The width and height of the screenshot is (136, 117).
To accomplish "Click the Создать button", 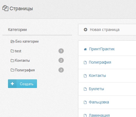I will point(22,84).
